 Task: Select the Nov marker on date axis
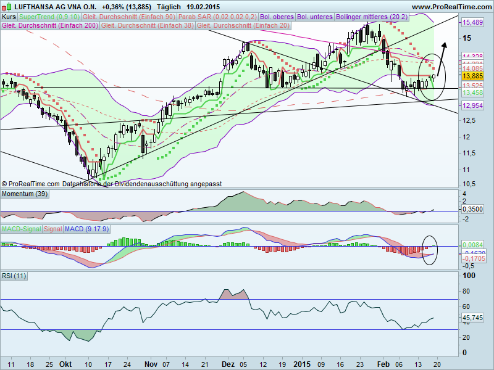point(151,364)
